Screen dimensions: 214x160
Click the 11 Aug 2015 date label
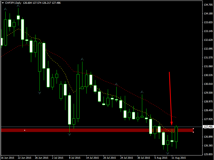[x=179, y=158]
